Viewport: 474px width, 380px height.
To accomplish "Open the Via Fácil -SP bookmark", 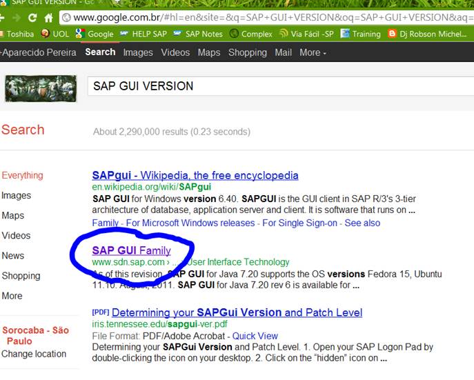I will (x=306, y=34).
